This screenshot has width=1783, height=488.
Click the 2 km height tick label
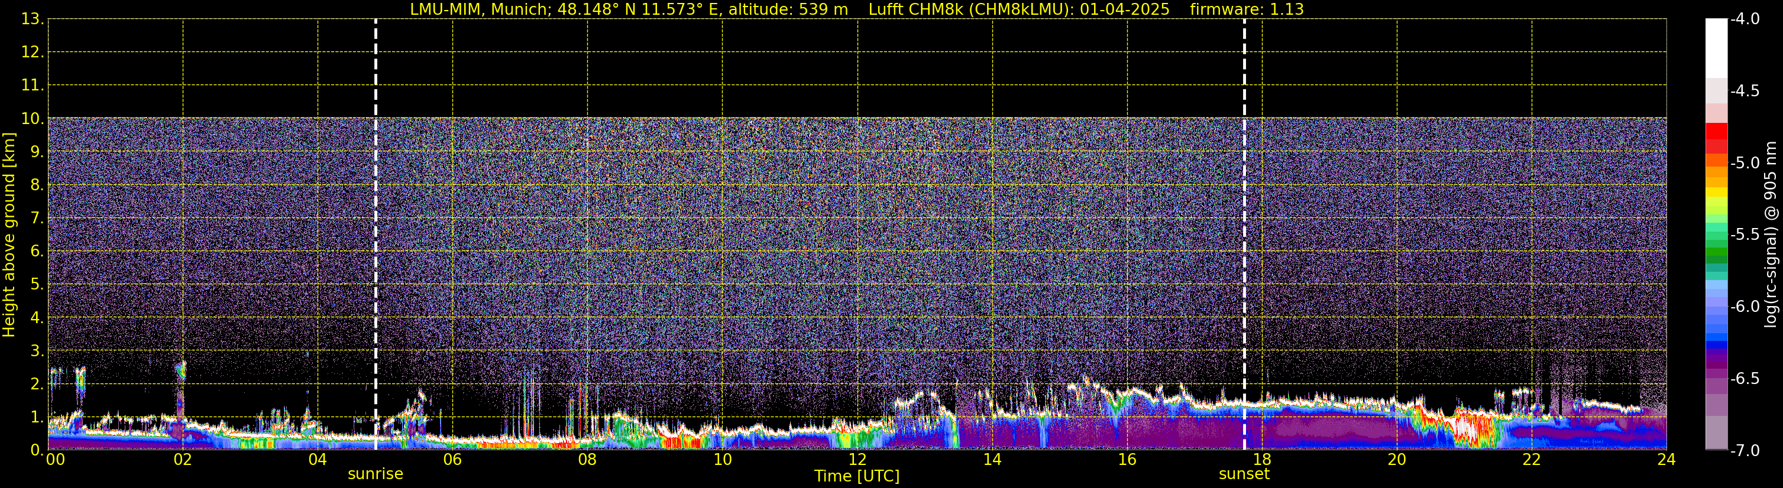click(36, 383)
